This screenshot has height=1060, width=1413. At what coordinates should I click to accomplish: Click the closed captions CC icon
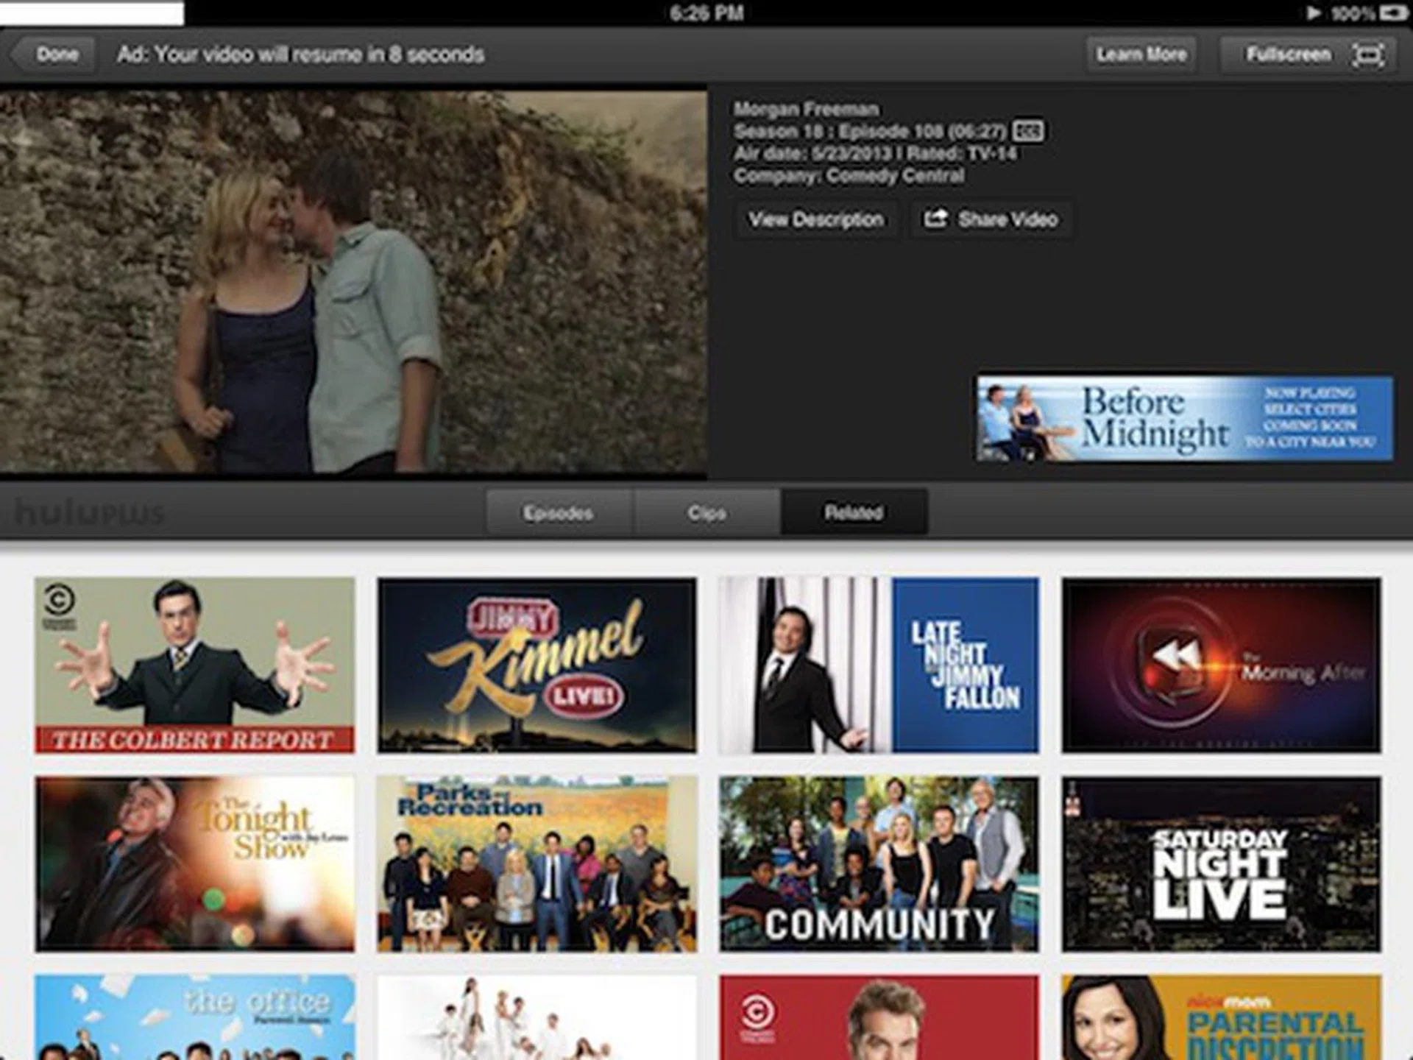[1027, 131]
